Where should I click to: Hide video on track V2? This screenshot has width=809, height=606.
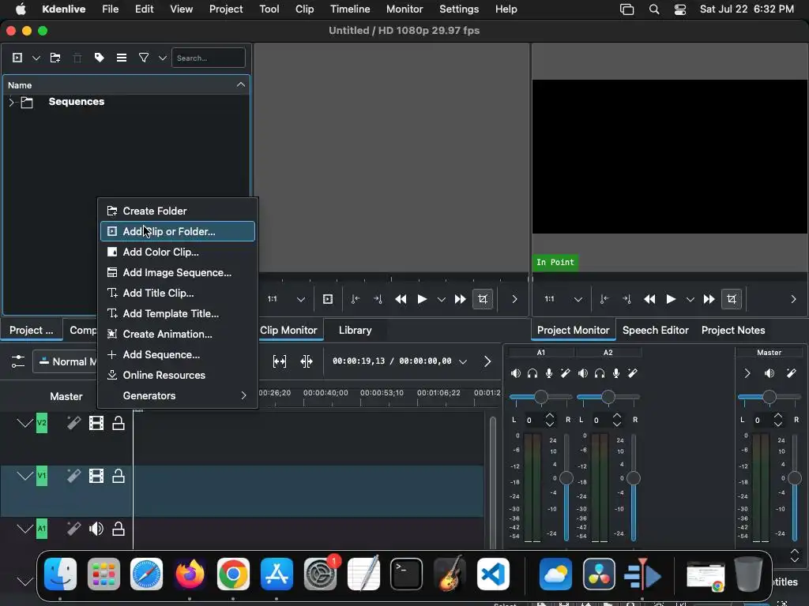tap(96, 423)
